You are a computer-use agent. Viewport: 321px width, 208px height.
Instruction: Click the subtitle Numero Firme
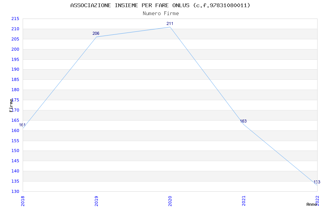tap(161, 14)
